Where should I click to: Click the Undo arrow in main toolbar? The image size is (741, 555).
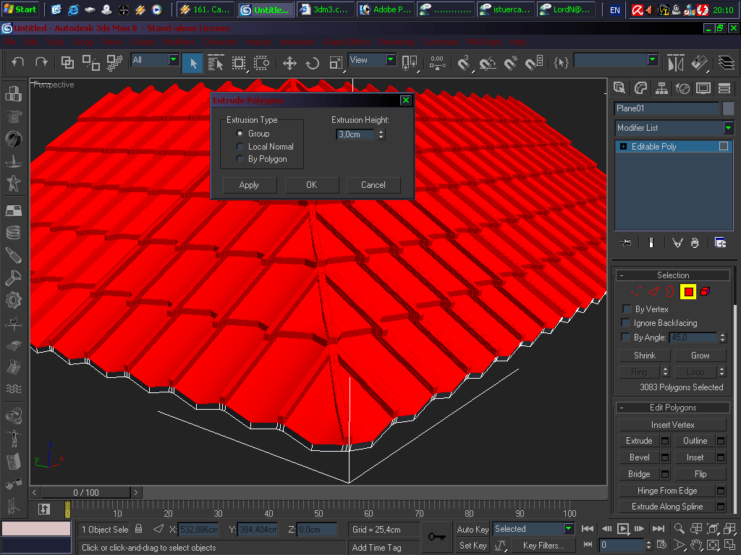click(18, 62)
